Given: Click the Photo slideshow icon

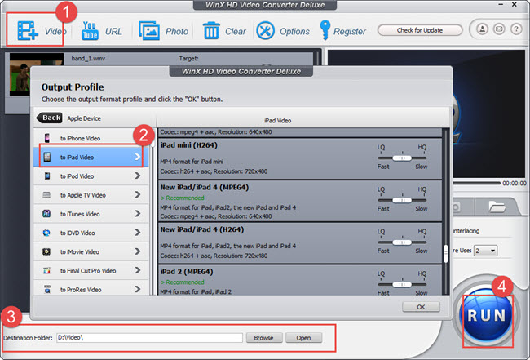Looking at the screenshot, I should tap(149, 31).
